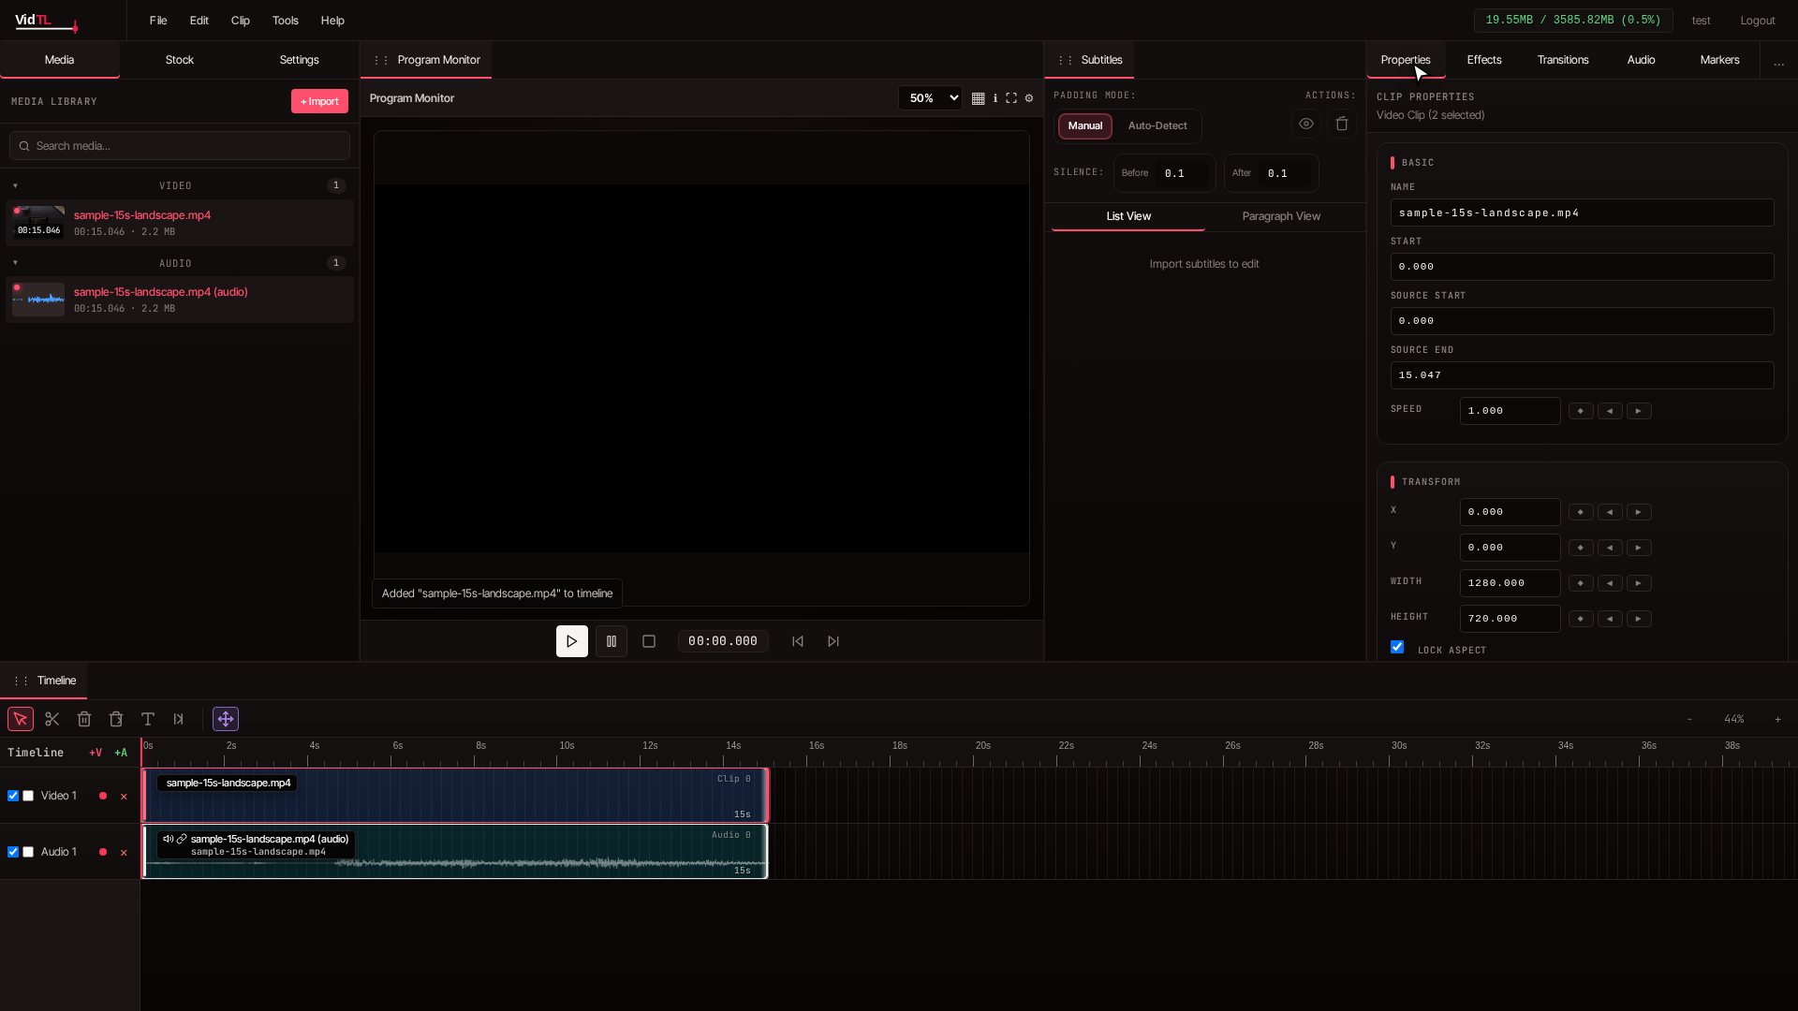Click the skip-to-end bar arrow timeline tool
Viewport: 1798px width, 1011px height.
179,719
